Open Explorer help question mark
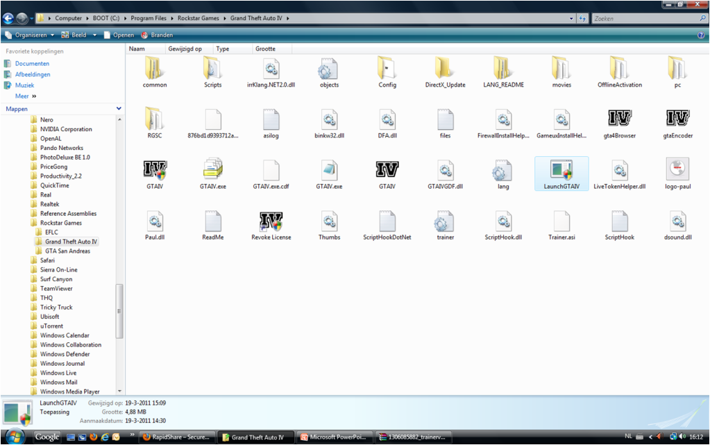This screenshot has width=710, height=445. (x=702, y=35)
